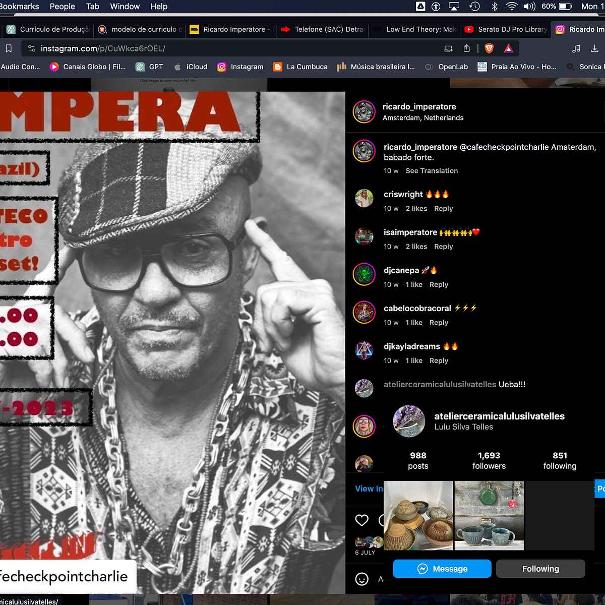Open the Window menu
605x605 pixels.
(125, 7)
